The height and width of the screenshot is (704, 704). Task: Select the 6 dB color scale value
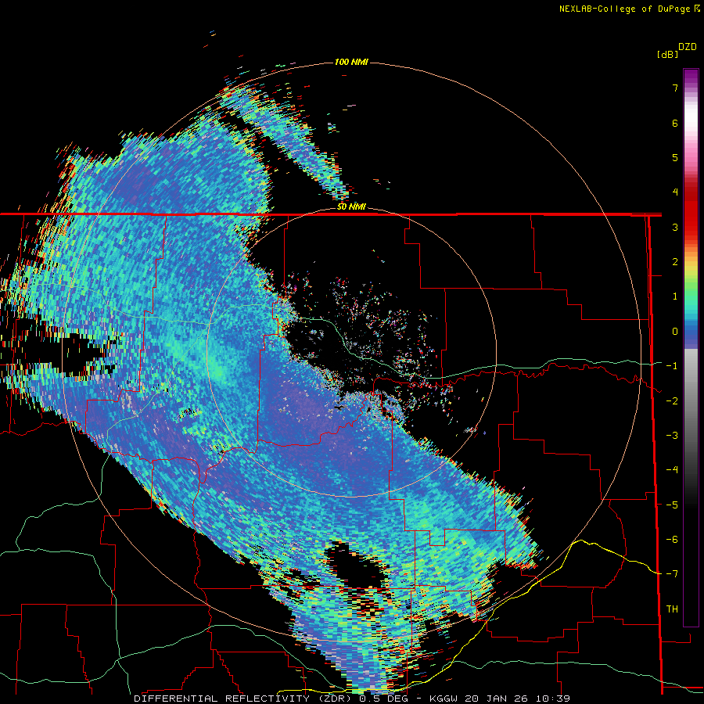click(x=675, y=123)
